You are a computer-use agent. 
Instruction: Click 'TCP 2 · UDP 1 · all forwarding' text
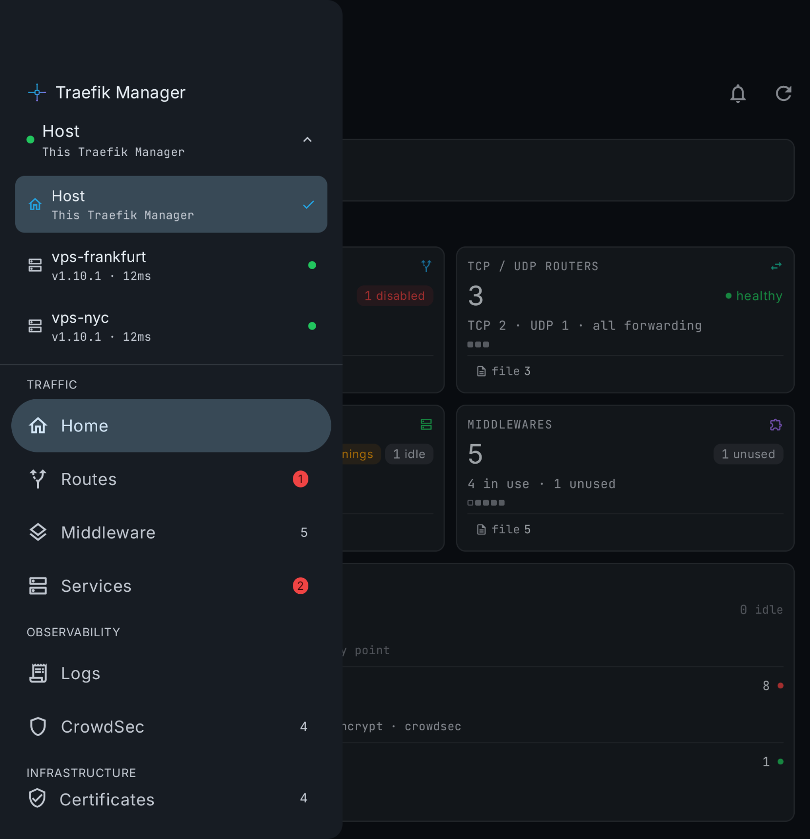coord(585,326)
